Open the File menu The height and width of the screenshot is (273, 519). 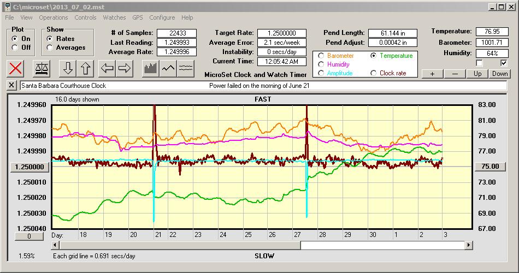point(10,17)
